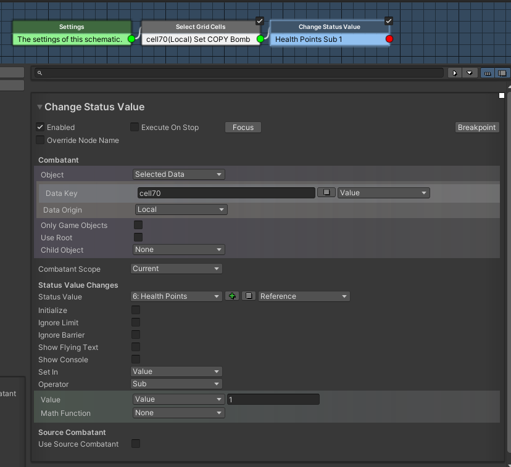
Task: Toggle the enabled checkbox on Select Grid Cells node
Action: point(259,21)
